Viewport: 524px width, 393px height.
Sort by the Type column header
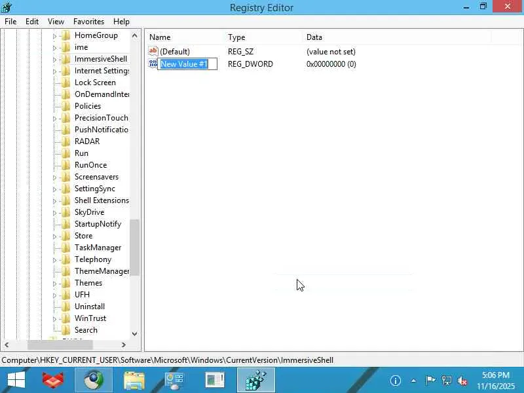tap(264, 37)
